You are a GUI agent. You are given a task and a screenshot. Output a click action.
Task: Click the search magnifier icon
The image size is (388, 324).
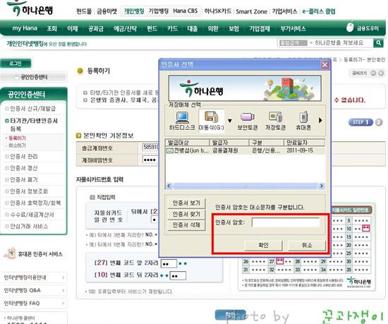(379, 43)
